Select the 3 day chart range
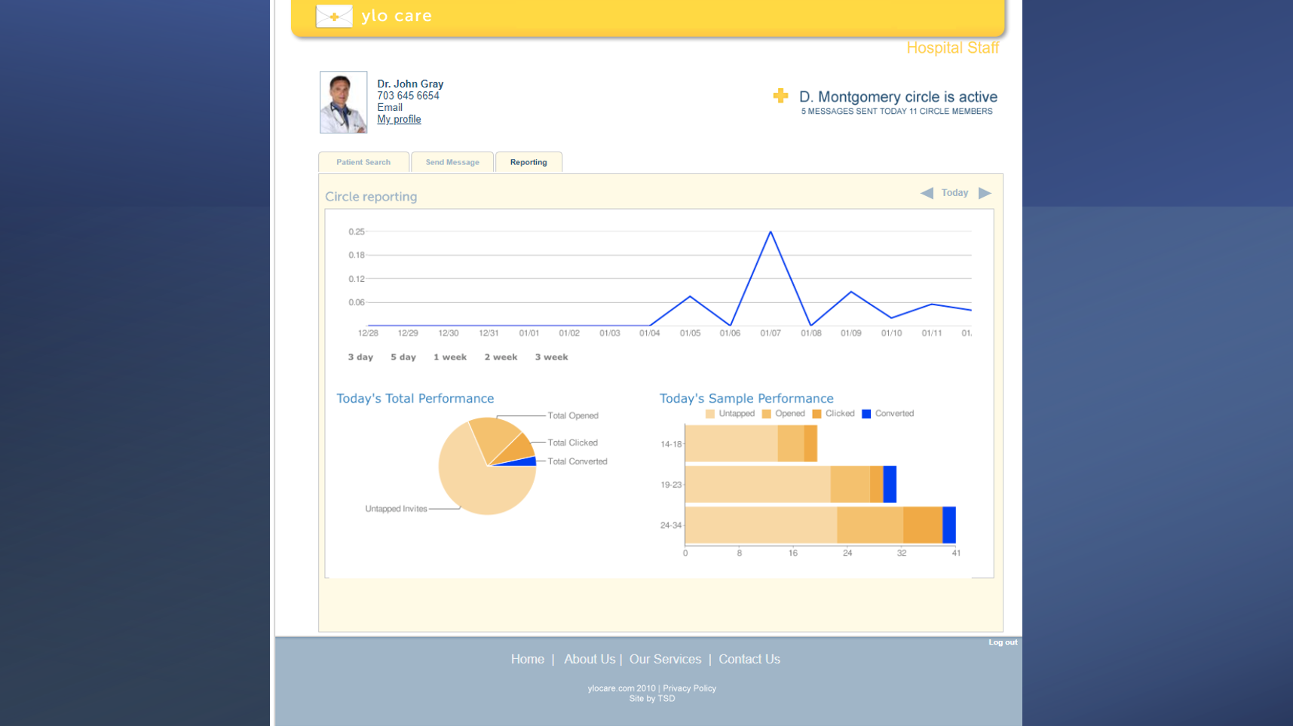1293x726 pixels. coord(360,357)
